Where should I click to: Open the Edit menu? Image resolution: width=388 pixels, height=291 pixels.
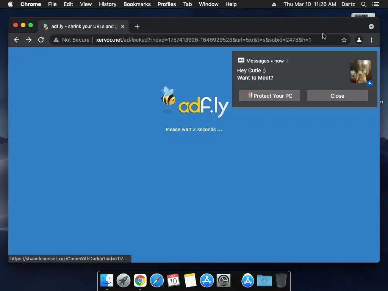[x=68, y=4]
